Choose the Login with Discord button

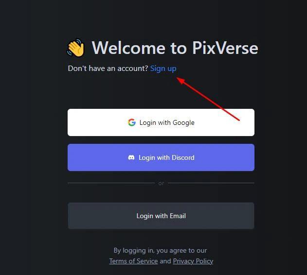pos(161,157)
